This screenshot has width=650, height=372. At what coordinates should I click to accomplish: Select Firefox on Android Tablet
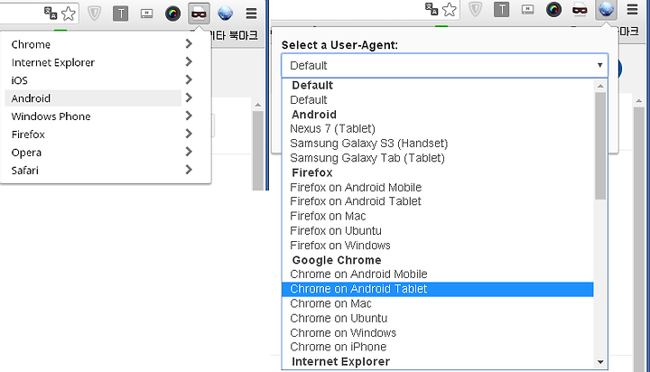438,201
